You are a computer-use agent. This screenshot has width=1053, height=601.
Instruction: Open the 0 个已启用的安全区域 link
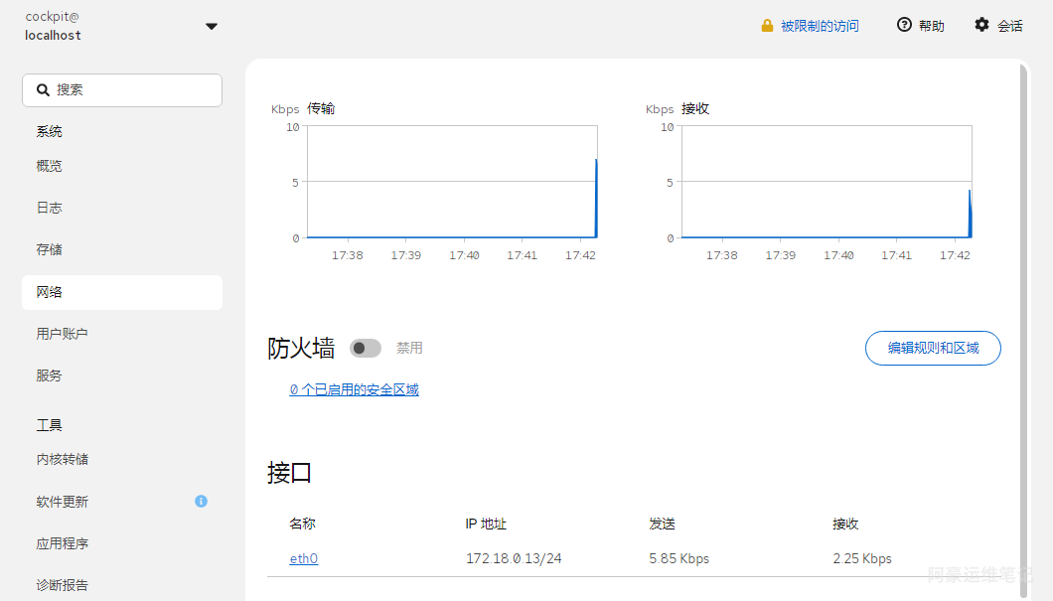[354, 389]
